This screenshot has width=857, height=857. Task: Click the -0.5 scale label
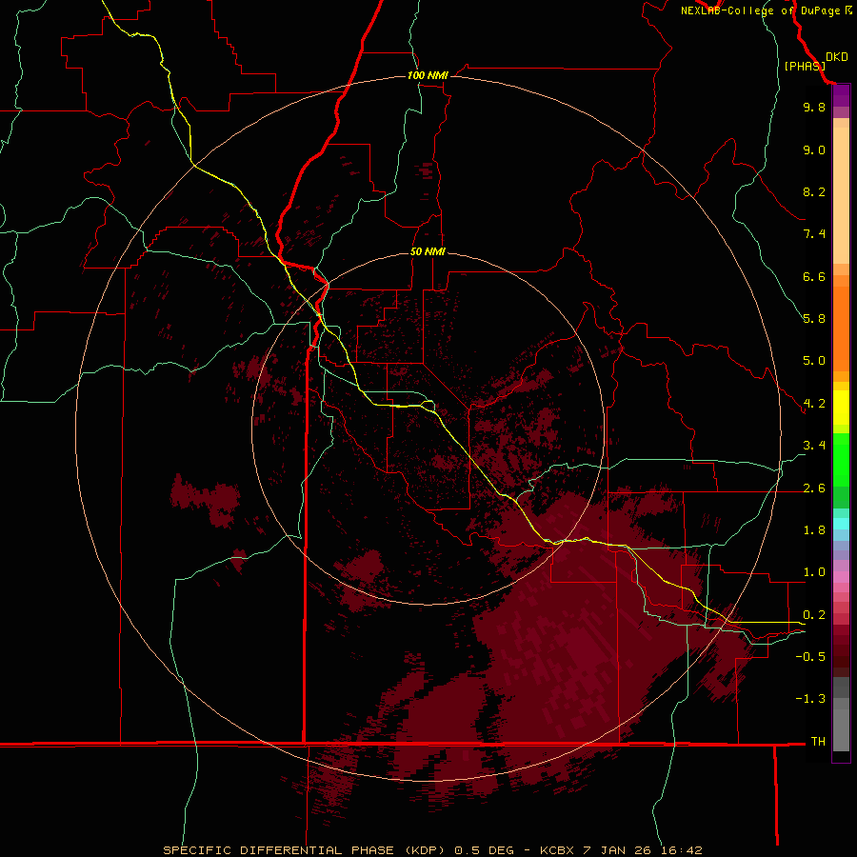click(x=810, y=657)
